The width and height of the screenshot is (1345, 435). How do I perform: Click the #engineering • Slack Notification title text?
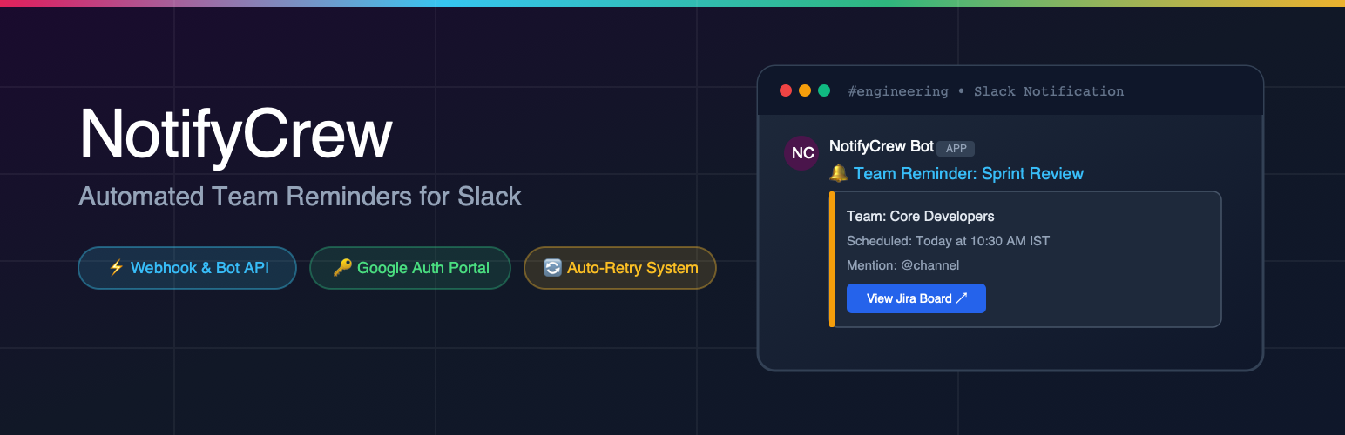point(985,91)
